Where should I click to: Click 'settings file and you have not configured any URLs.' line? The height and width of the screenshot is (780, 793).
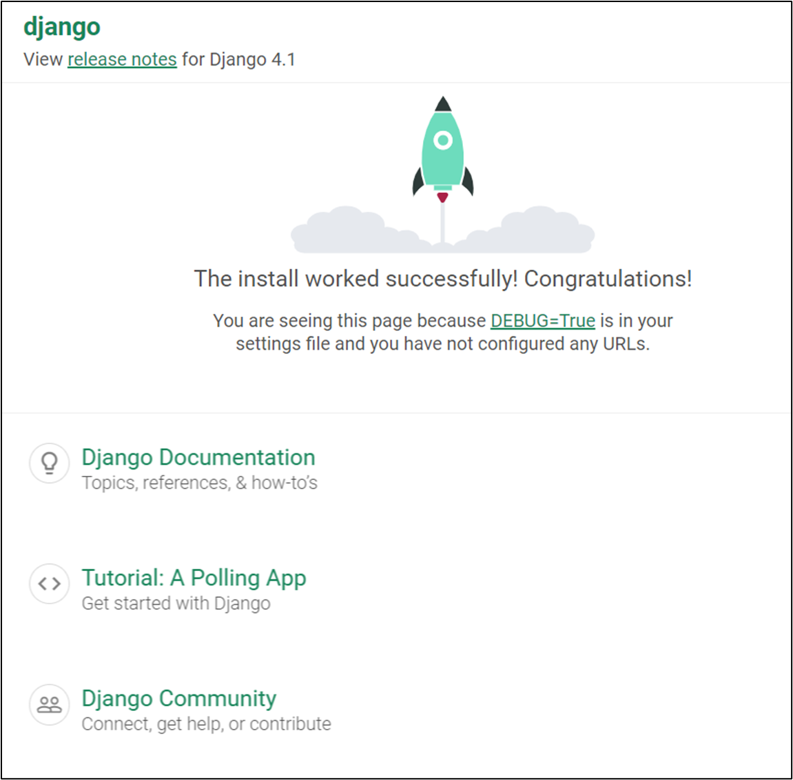[442, 343]
